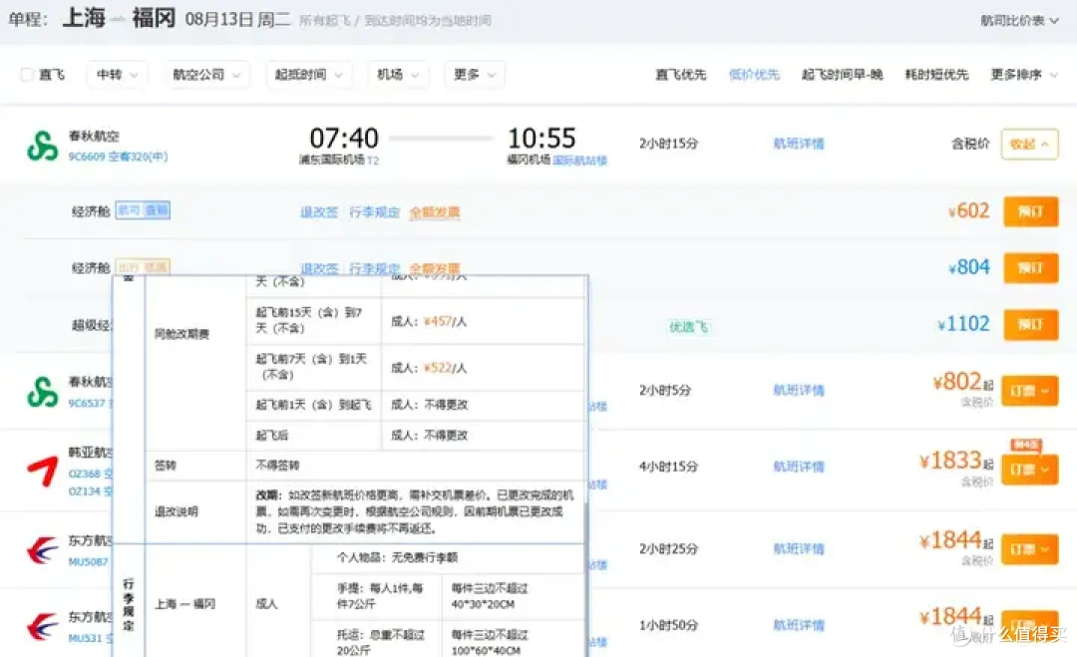The image size is (1077, 657).
Task: Book the ¥1102 super economy fare
Action: [x=1030, y=324]
